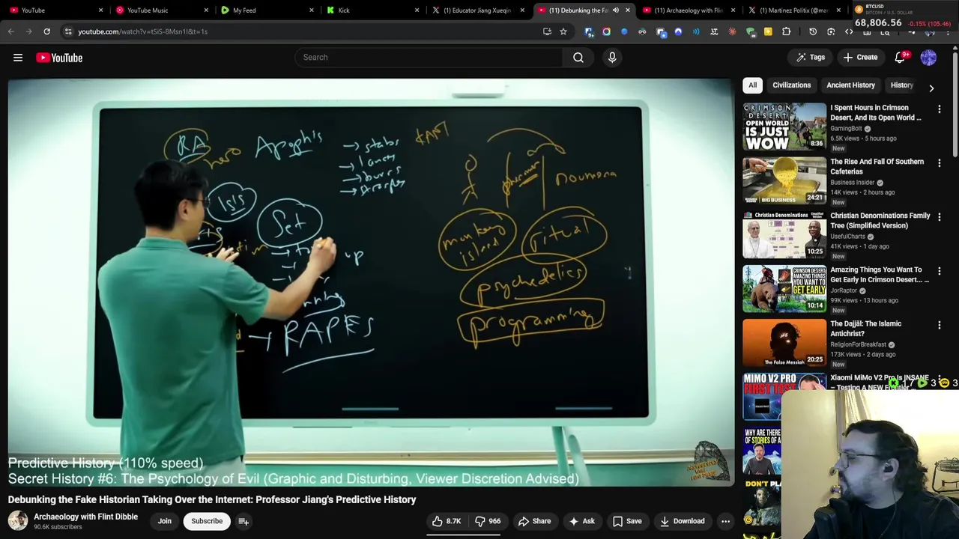Image resolution: width=959 pixels, height=539 pixels.
Task: Click the browser back arrow
Action: [x=10, y=31]
